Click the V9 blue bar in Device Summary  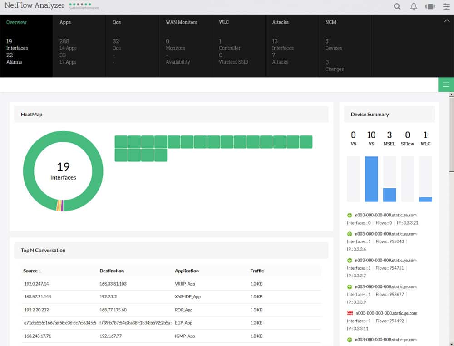click(x=371, y=179)
